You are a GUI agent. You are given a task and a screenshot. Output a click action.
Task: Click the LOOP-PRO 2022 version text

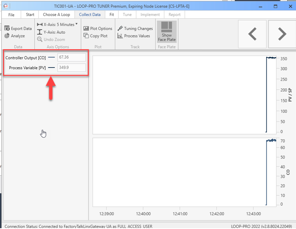[261, 227]
